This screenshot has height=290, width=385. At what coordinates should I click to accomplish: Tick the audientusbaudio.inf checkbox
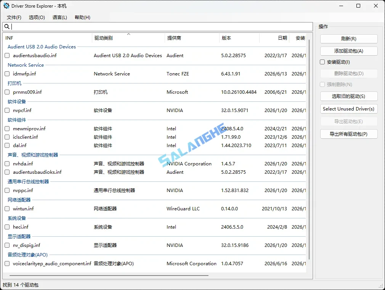pyautogui.click(x=7, y=56)
